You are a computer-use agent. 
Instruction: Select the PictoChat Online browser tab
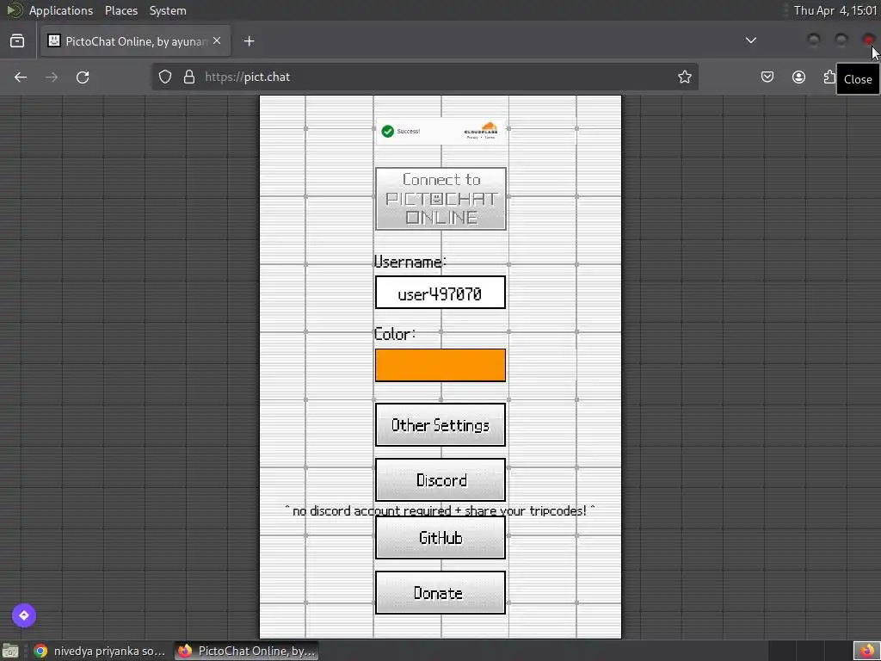[135, 41]
